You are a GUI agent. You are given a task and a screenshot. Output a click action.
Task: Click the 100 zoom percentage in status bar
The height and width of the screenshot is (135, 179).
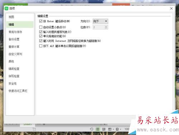[x=127, y=129]
